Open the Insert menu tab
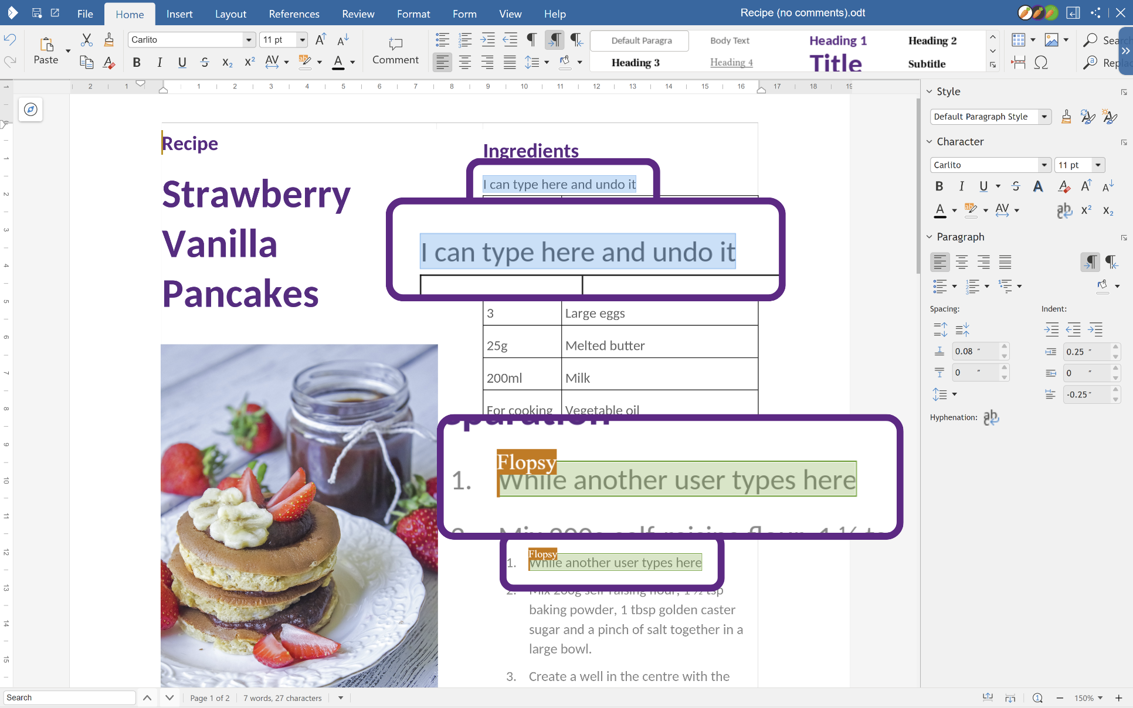 tap(179, 14)
